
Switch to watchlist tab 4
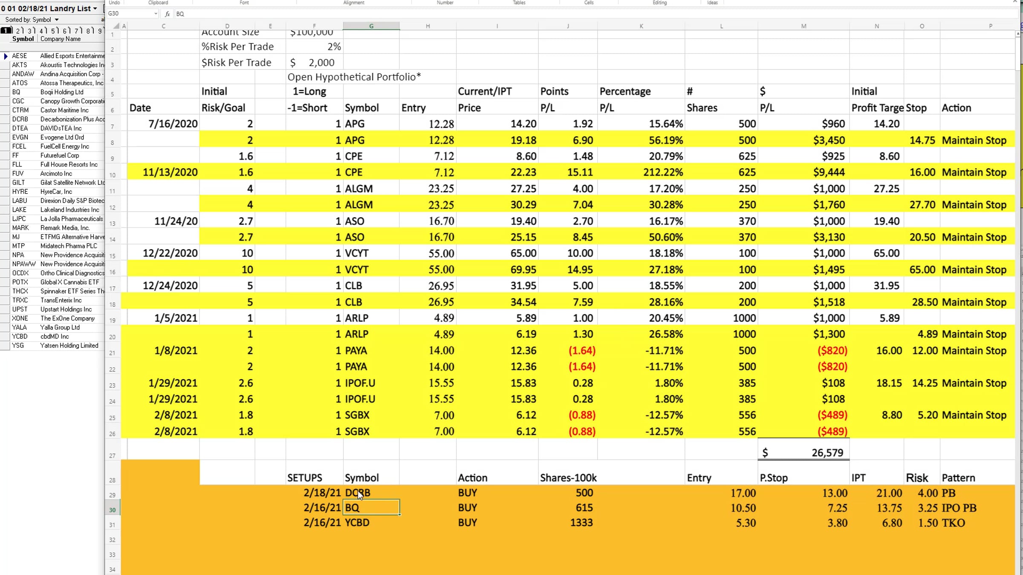pyautogui.click(x=42, y=31)
